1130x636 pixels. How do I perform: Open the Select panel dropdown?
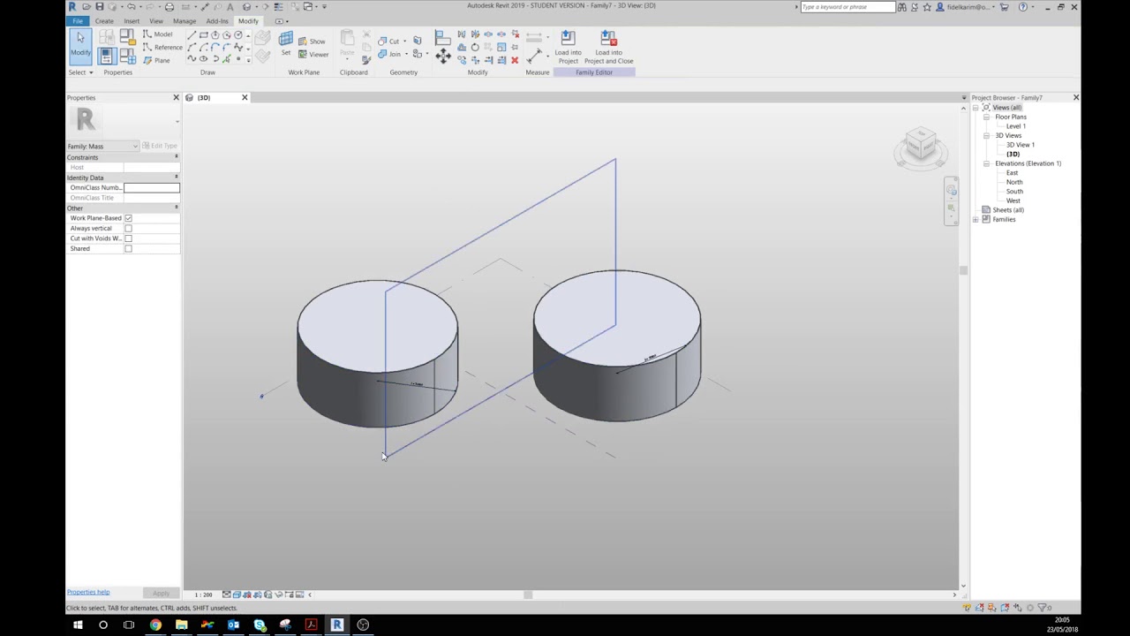80,72
